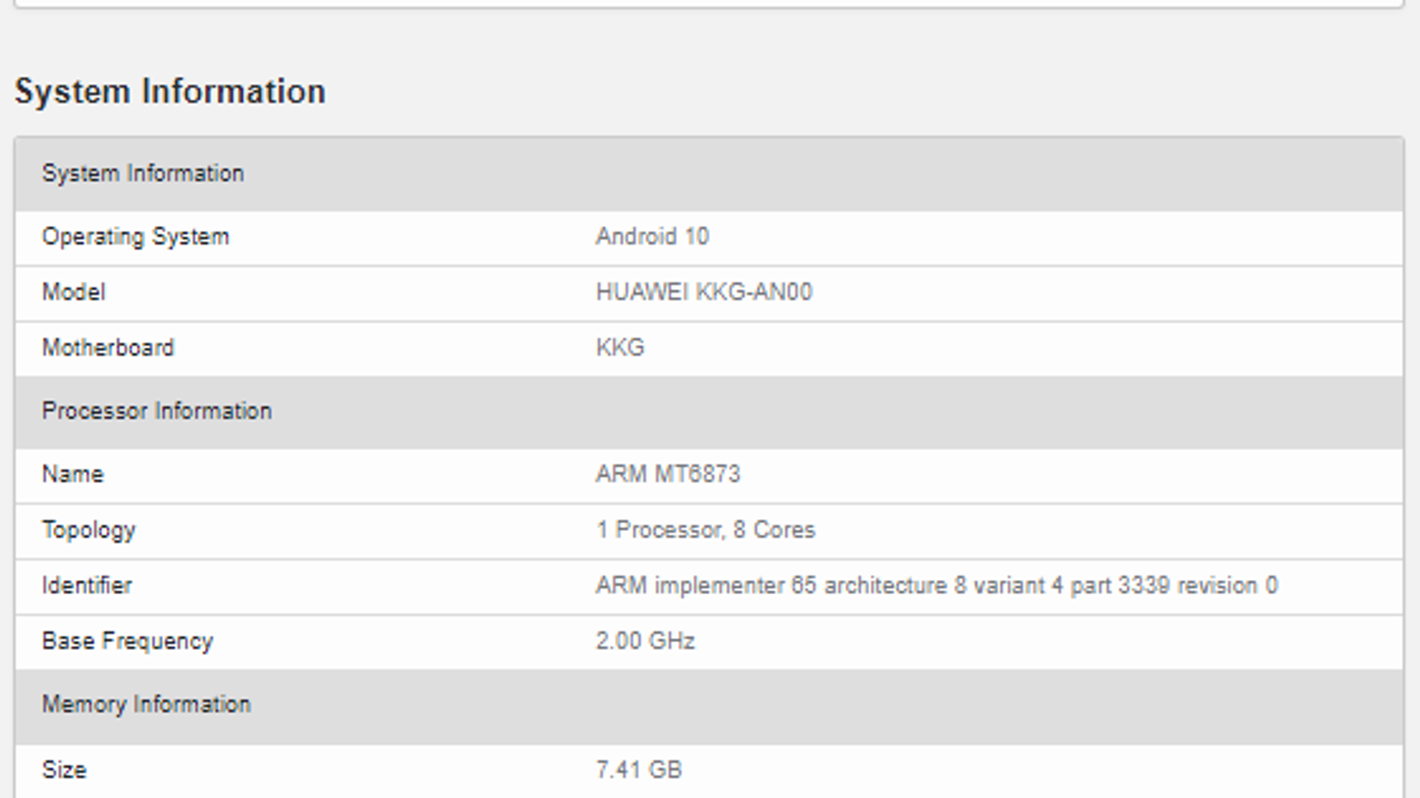Screen dimensions: 1420x798
Task: Select the KKG motherboard value
Action: pos(619,348)
